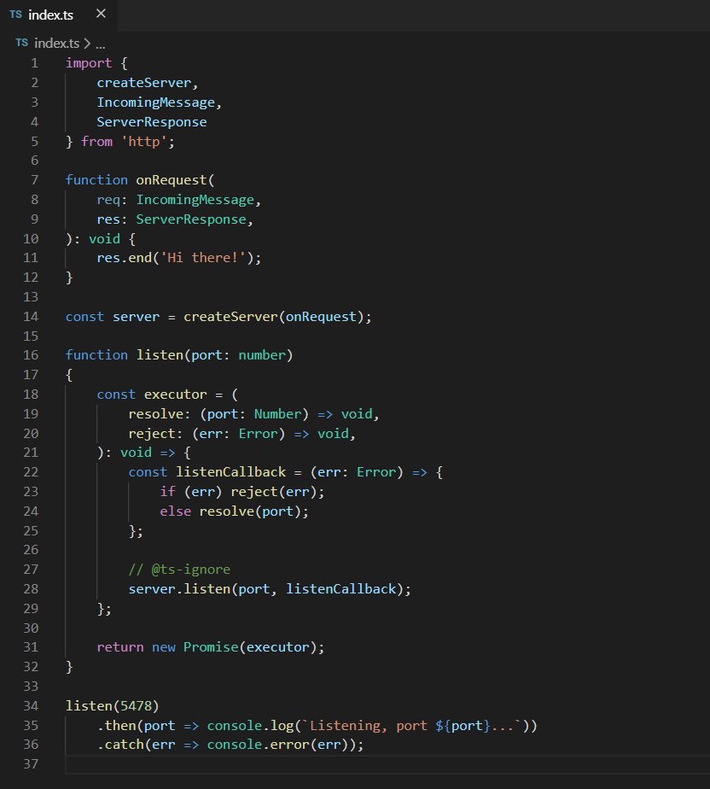
Task: Click 'listen' function name on line 16
Action: pyautogui.click(x=160, y=355)
